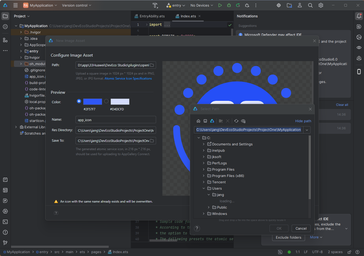The image size is (364, 256).
Task: Expand the Program Files folder
Action: [204, 170]
